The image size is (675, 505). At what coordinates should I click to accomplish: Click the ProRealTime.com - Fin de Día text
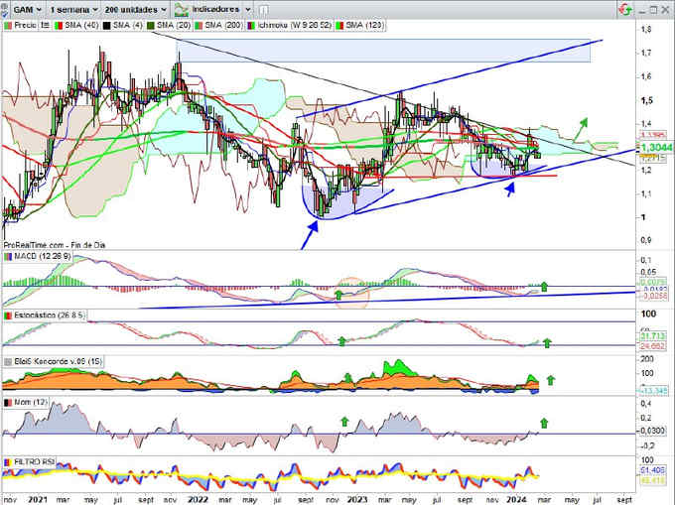pos(55,245)
